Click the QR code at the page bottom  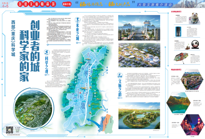pyautogui.click(x=9, y=130)
